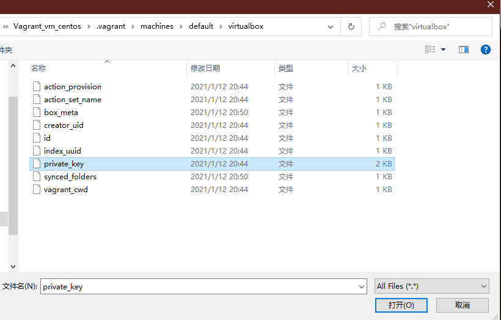Sort files by 大小 column header
Image resolution: width=501 pixels, height=320 pixels.
(359, 69)
